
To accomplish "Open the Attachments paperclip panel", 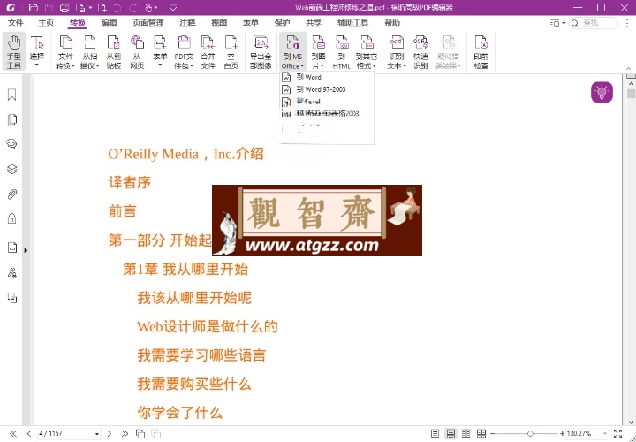I will tap(12, 194).
